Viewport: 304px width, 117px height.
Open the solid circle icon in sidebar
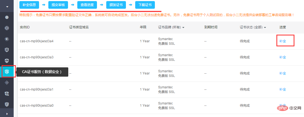click(7, 17)
